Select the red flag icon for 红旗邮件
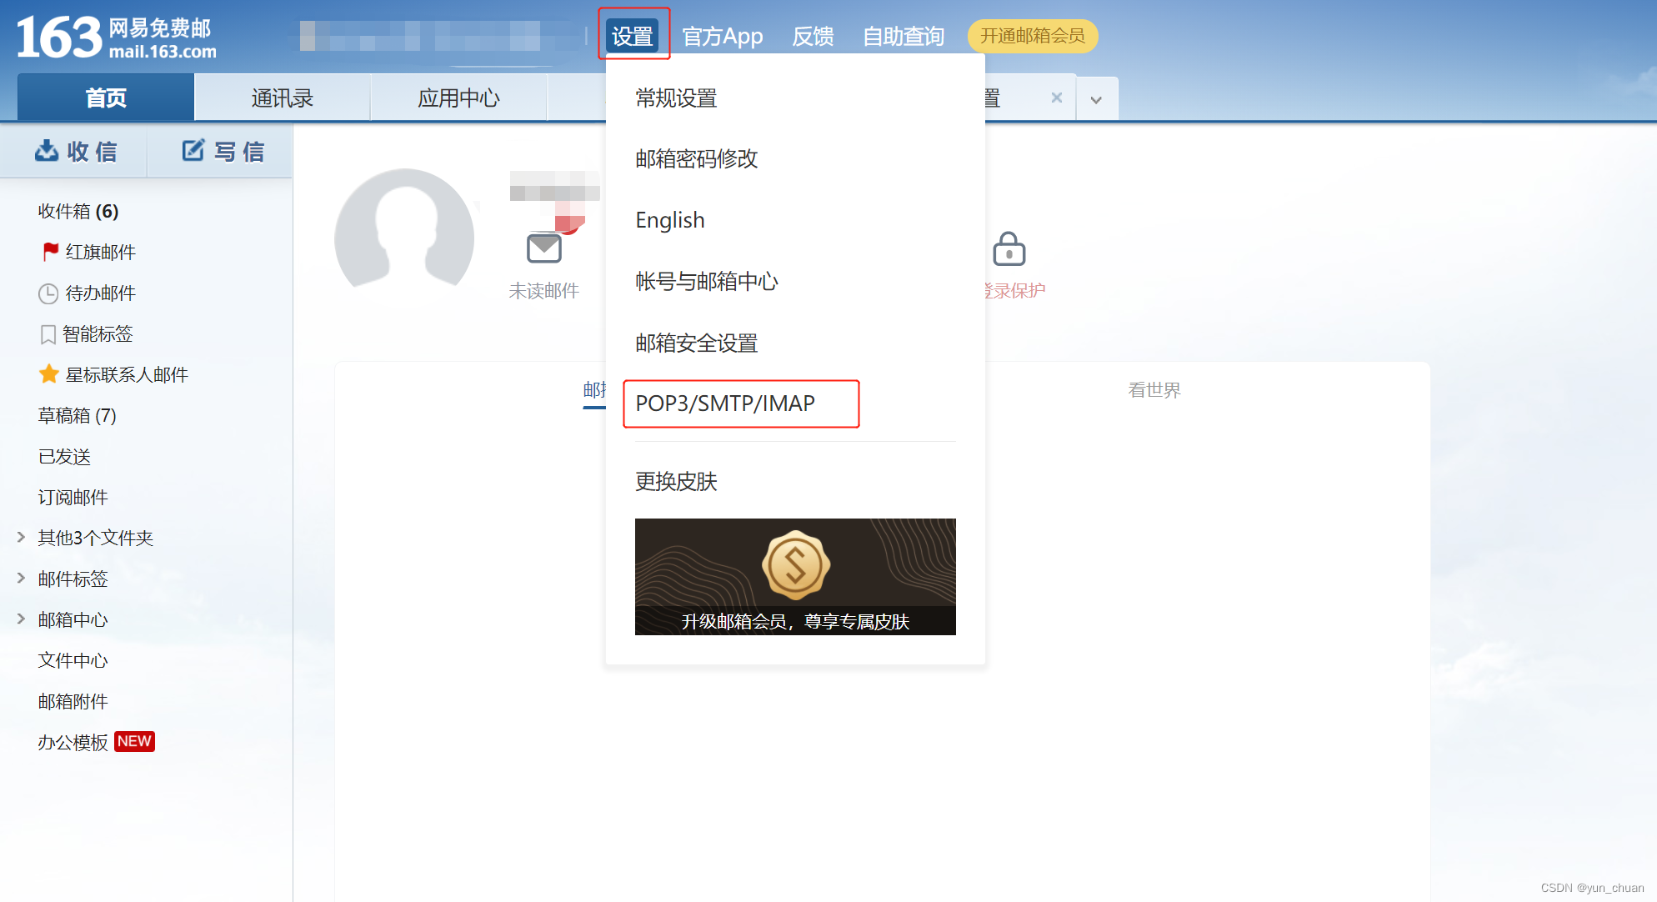Viewport: 1657px width, 902px height. [x=48, y=252]
